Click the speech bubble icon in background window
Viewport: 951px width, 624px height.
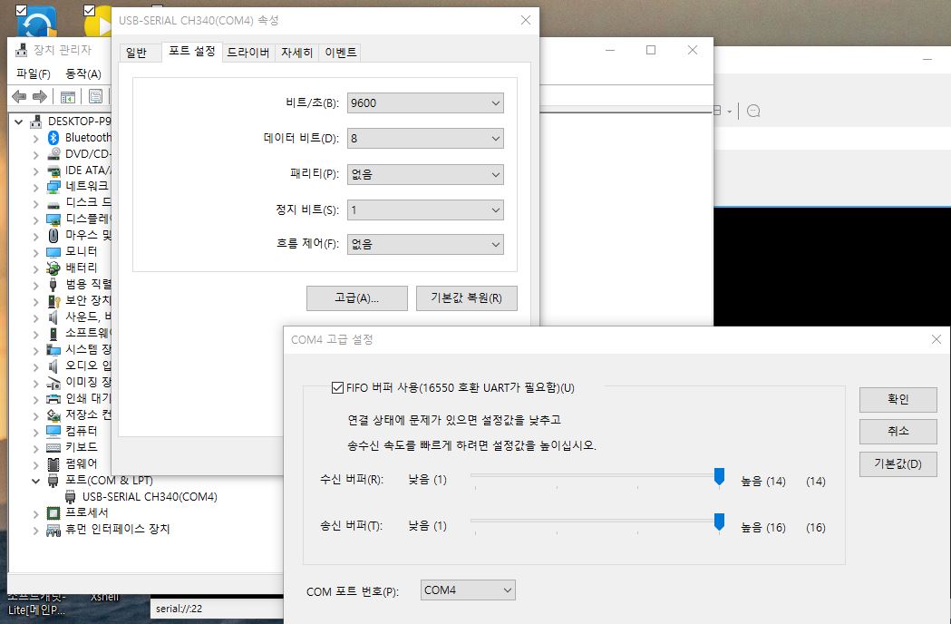(753, 111)
